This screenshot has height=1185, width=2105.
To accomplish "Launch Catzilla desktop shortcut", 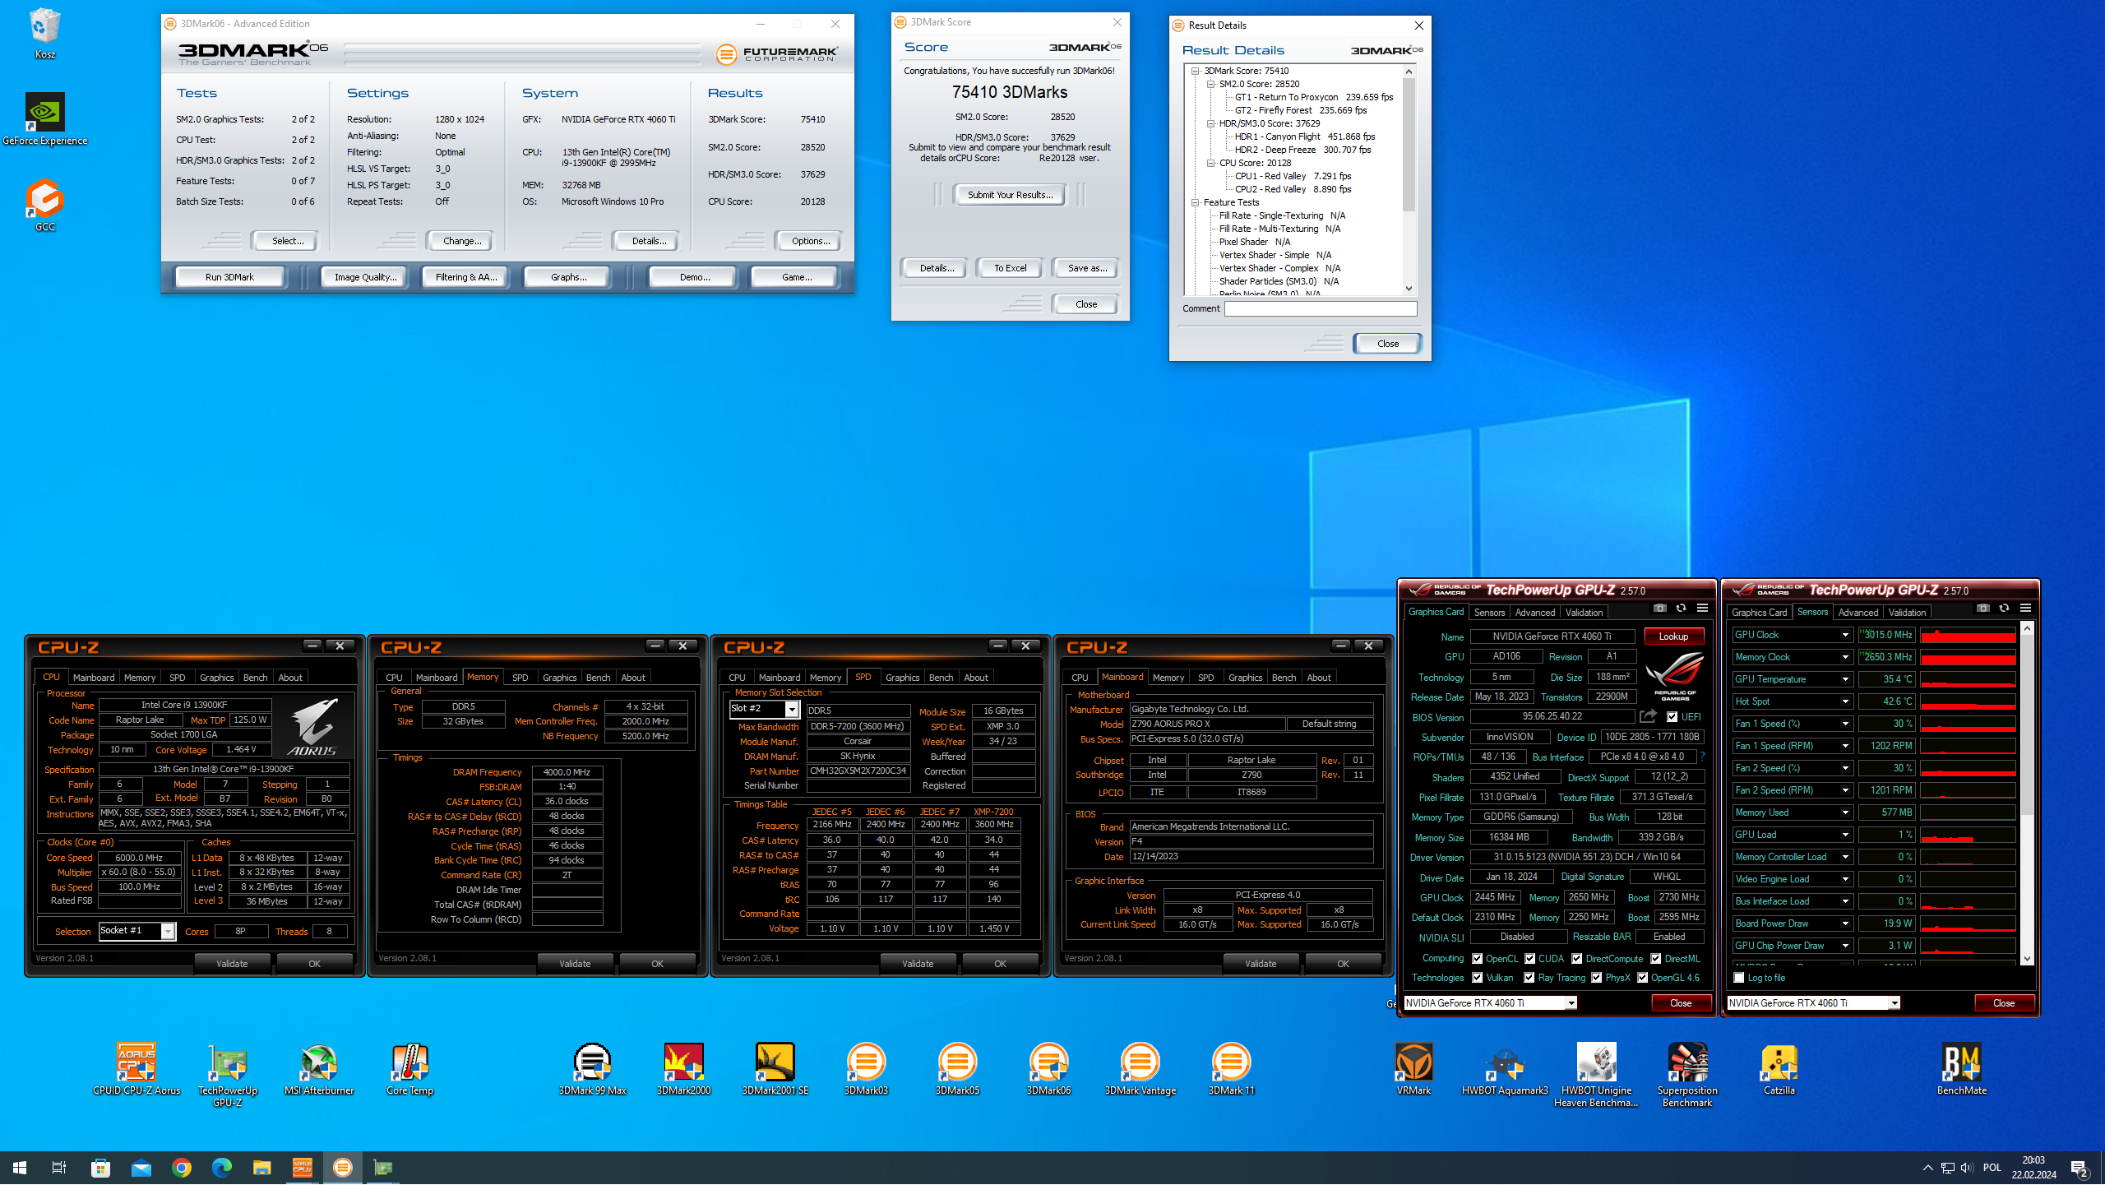I will tap(1779, 1069).
